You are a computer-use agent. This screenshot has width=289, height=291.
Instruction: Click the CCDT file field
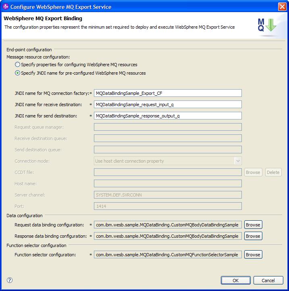(168, 172)
